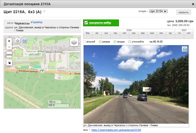This screenshot has height=133, width=196.
Task: Select the 'лют' 2027 month cell
Action: click(x=189, y=37)
